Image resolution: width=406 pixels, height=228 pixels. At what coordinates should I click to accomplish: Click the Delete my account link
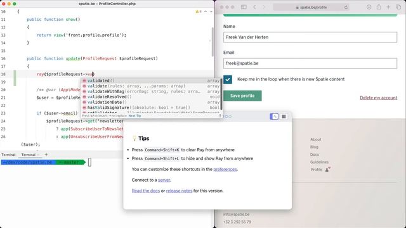[378, 98]
